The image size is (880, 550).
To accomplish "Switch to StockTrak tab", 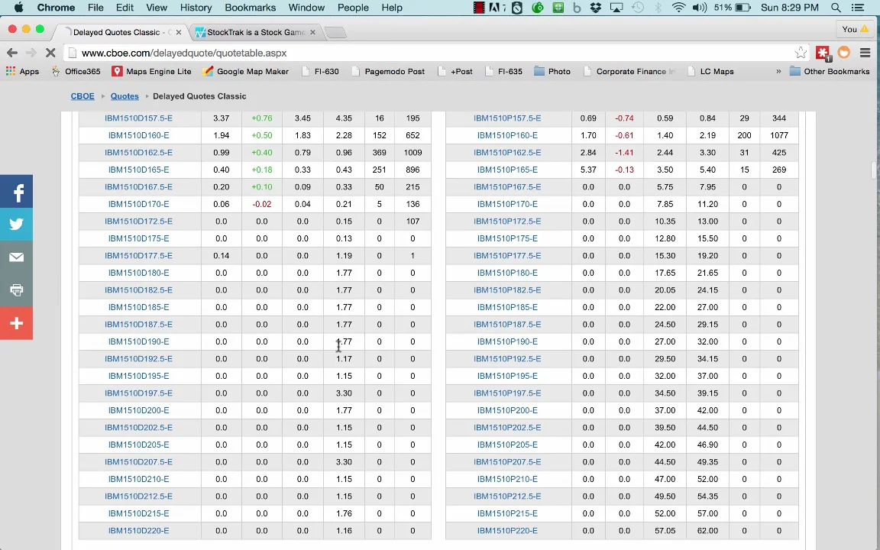I will coord(255,32).
